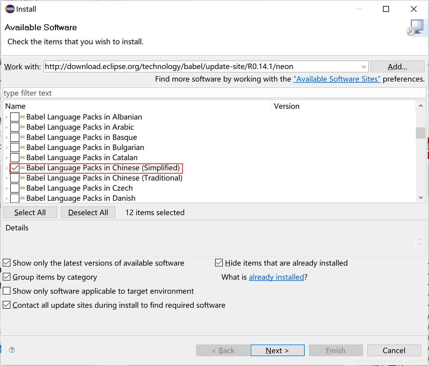Click the category icon beside Basque pack
429x366 pixels.
click(22, 137)
